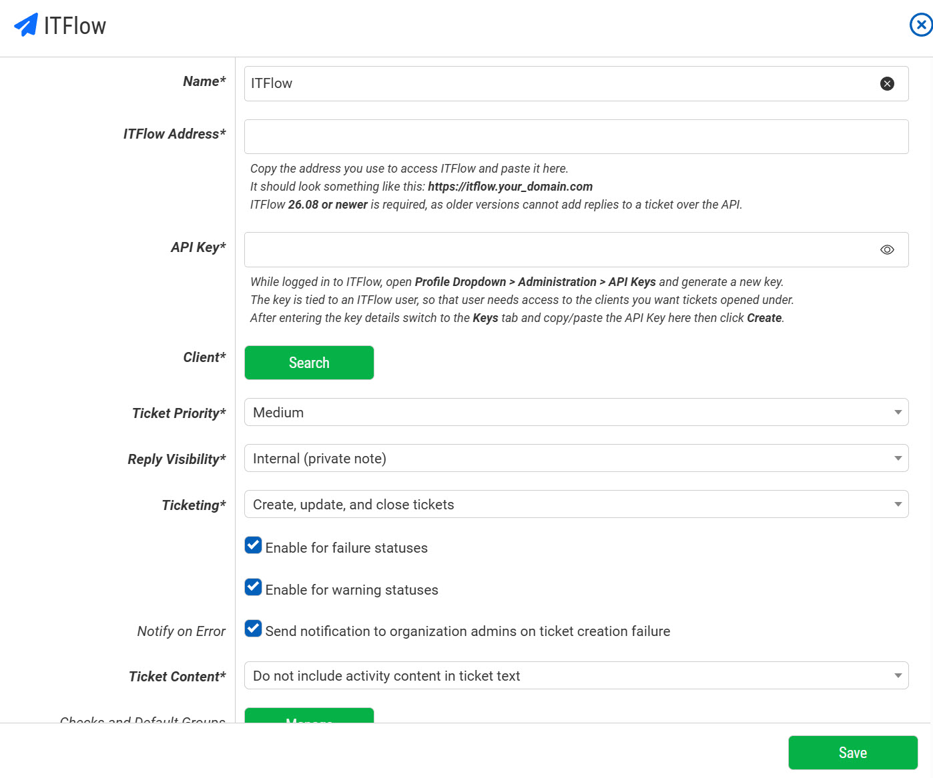Viewport: 933px width, 778px height.
Task: Click the Ticket Priority dropdown arrow
Action: click(x=898, y=412)
